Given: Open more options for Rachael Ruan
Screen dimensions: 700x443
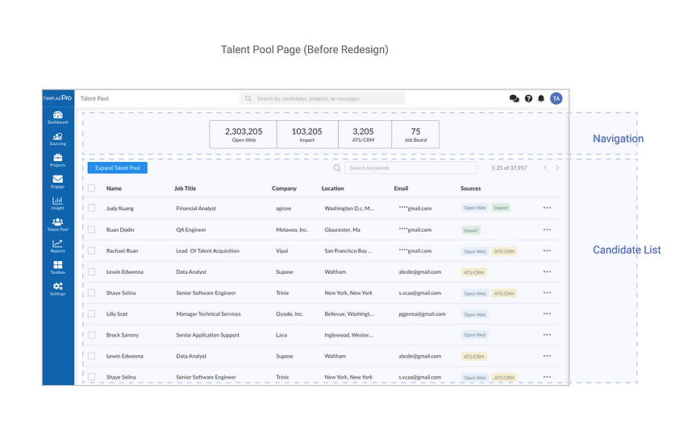Looking at the screenshot, I should tap(547, 250).
